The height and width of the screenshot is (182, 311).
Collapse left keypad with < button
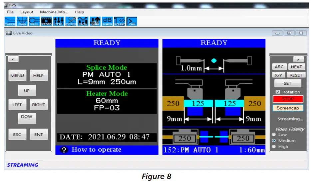pos(13,59)
